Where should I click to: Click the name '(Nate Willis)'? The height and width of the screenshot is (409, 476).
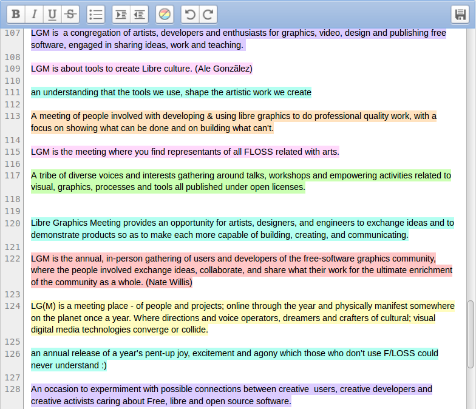169,282
